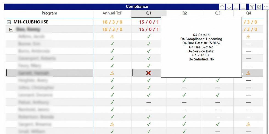Click 15 / 0 / 1 in MH-CLUBHOUSE row
The width and height of the screenshot is (269, 134).
point(149,22)
